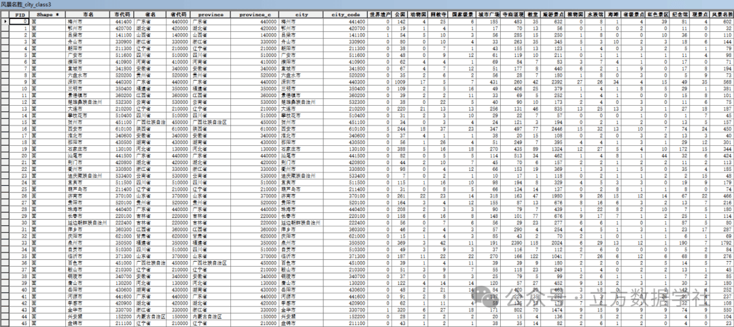Click the 世界遗产 column header
The height and width of the screenshot is (327, 734).
pyautogui.click(x=379, y=15)
